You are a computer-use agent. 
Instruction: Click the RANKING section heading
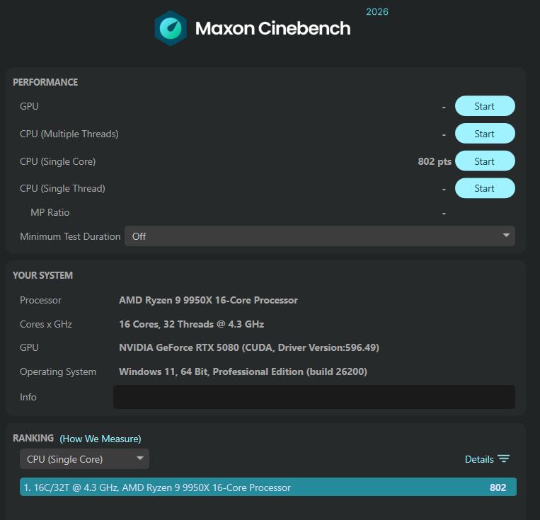click(x=33, y=438)
